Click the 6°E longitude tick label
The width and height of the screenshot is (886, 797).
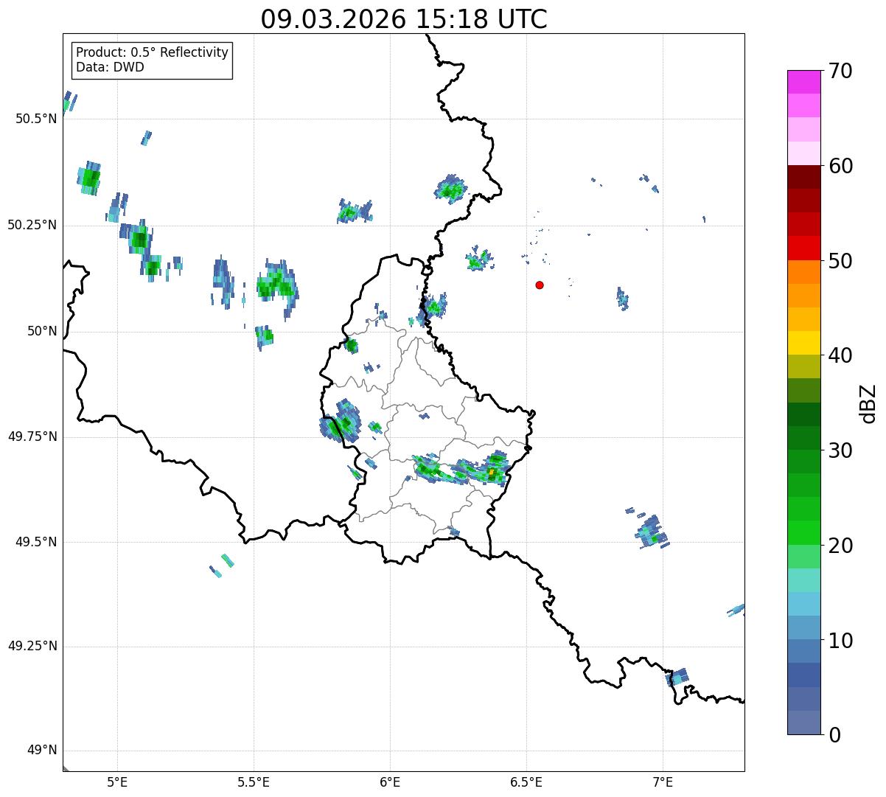coord(390,782)
